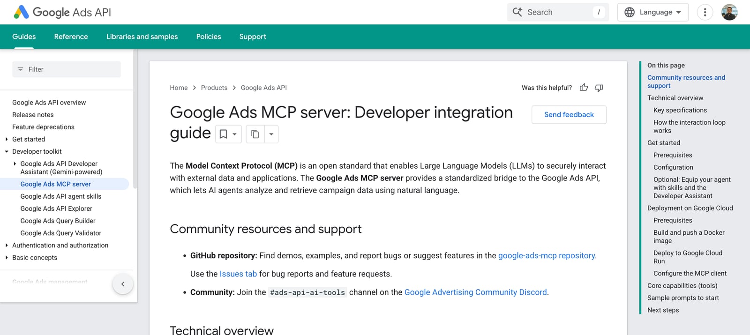Click the Send feedback button

point(569,115)
